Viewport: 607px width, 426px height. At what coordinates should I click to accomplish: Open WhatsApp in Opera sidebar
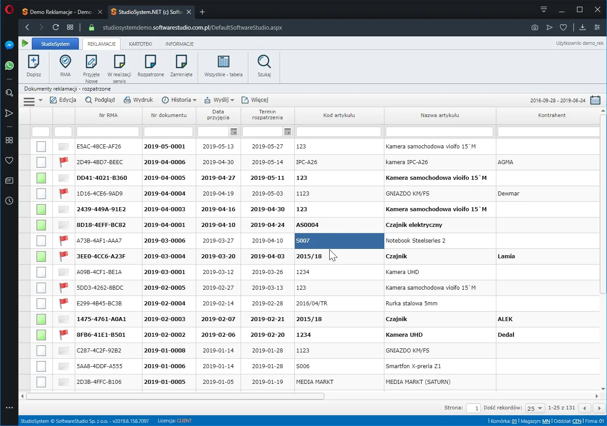click(9, 65)
